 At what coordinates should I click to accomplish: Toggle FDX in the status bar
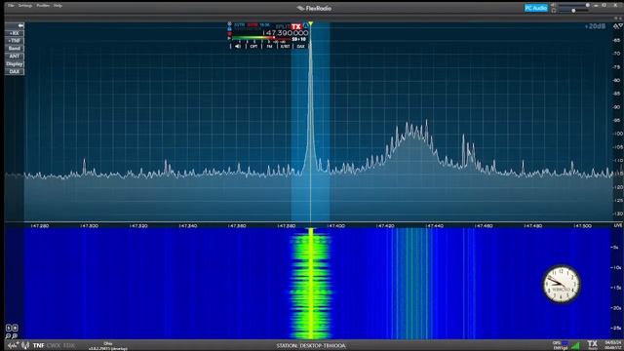(x=69, y=345)
